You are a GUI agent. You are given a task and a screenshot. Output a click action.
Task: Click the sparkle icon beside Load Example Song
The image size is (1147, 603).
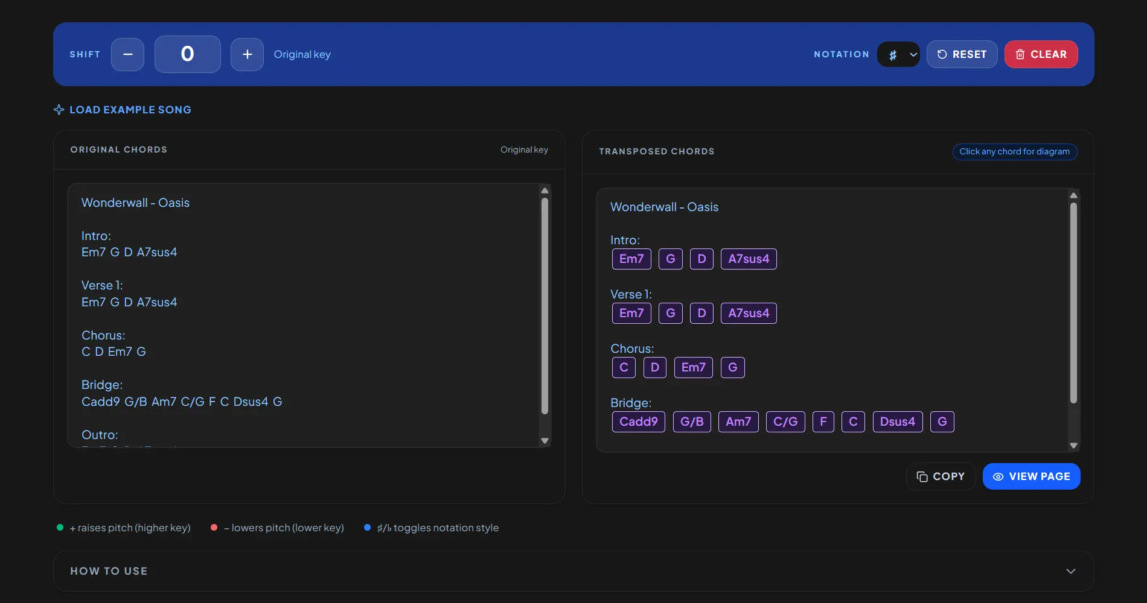pos(59,110)
